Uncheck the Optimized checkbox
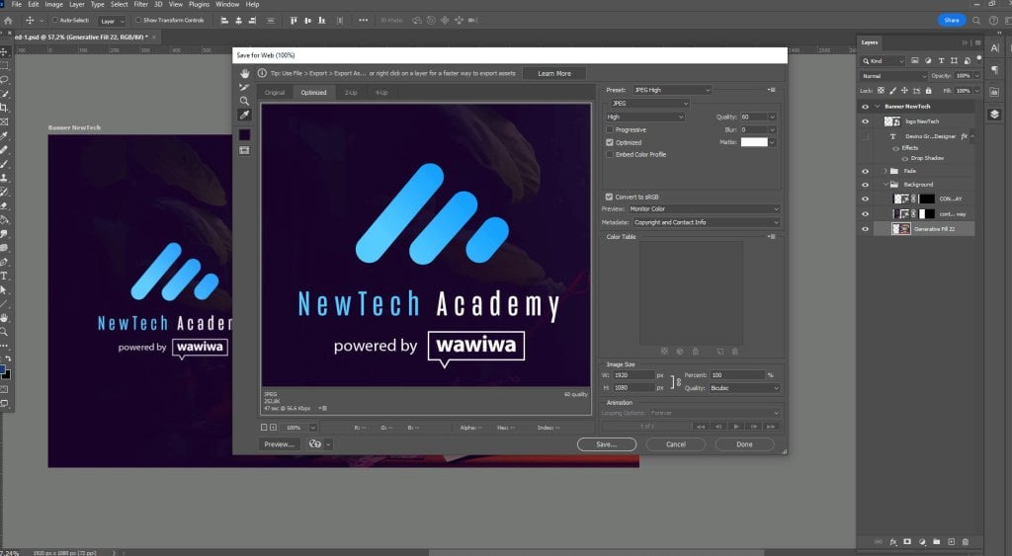This screenshot has width=1012, height=556. 609,142
